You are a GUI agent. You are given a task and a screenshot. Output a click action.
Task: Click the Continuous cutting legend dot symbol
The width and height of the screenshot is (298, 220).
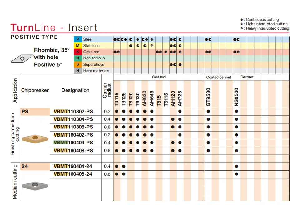(x=241, y=20)
